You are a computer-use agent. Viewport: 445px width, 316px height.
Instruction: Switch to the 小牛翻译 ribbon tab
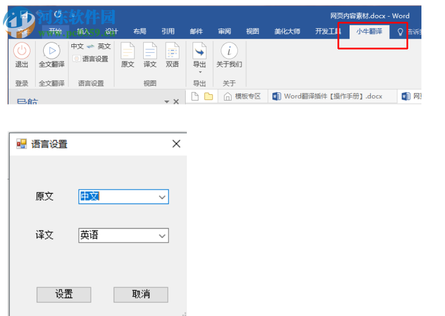coord(369,31)
